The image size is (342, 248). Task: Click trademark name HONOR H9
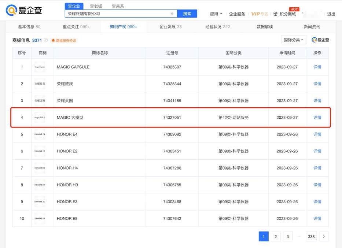(67, 185)
